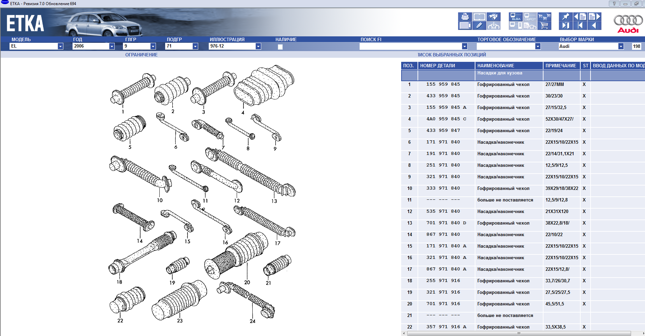Go to the previous illustration page icon
Screen dimensions: 645x336
[580, 17]
